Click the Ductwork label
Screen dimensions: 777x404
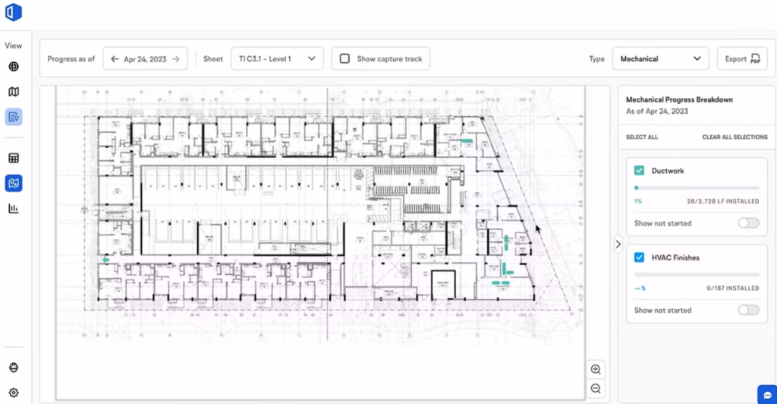click(668, 171)
